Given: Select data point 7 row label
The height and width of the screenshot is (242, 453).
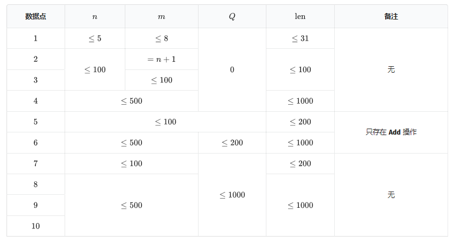Looking at the screenshot, I should coord(36,164).
